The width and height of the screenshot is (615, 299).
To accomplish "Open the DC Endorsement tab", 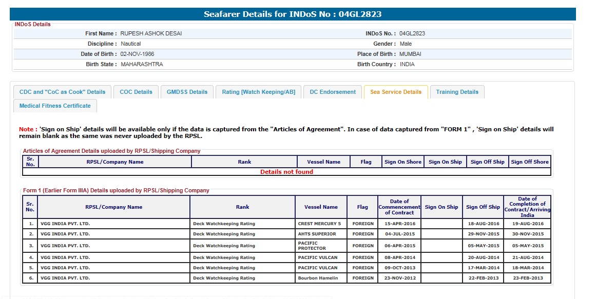I will click(x=333, y=92).
